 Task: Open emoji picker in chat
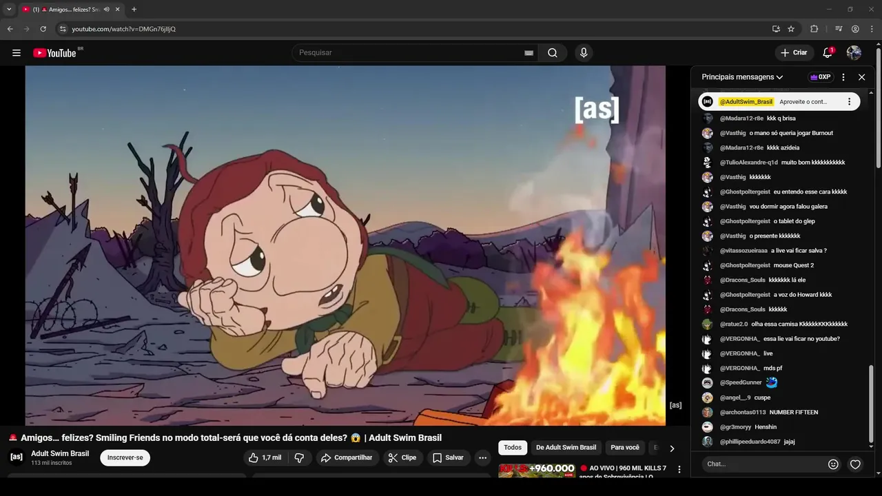[x=833, y=464]
